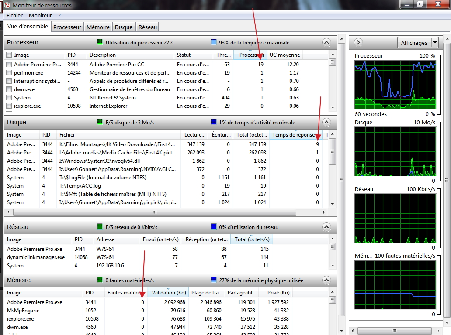Viewport: 451px width, 335px height.
Task: Click the Affichages button
Action: point(414,42)
